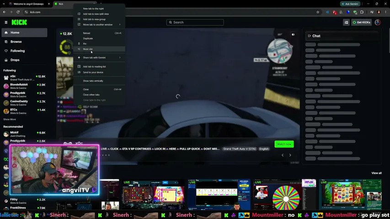The height and width of the screenshot is (219, 390).
Task: Open the xQc channel in Following
Action: 24,78
